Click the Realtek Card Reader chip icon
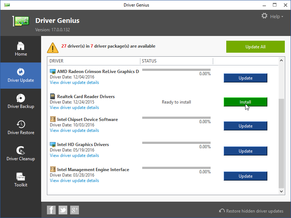The image size is (291, 218). [x=52, y=96]
